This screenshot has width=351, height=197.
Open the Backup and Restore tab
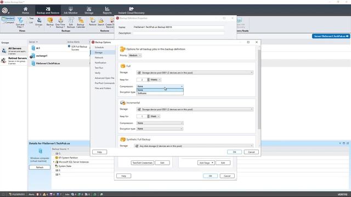[x=48, y=10]
